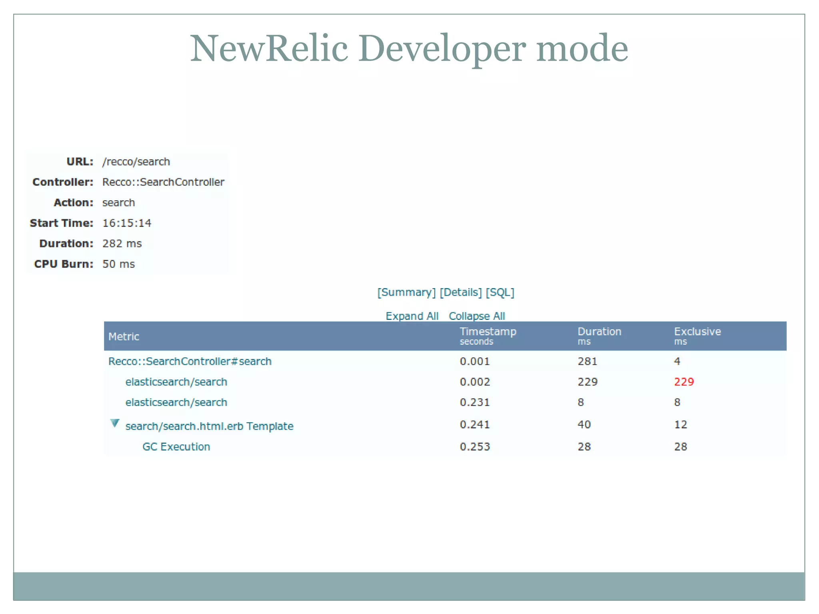Image resolution: width=819 pixels, height=614 pixels.
Task: Click the Metric column header
Action: coord(124,337)
